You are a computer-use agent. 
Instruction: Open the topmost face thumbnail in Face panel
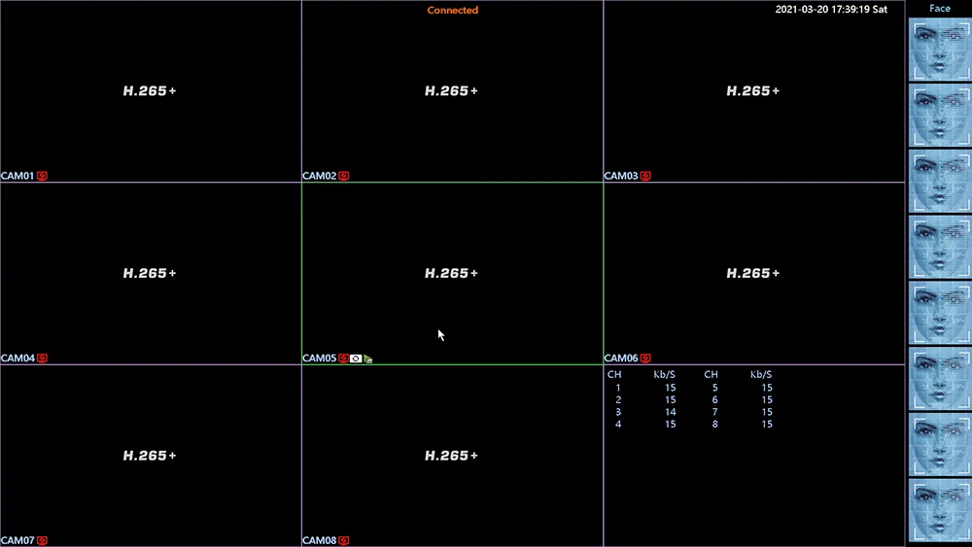coord(940,50)
